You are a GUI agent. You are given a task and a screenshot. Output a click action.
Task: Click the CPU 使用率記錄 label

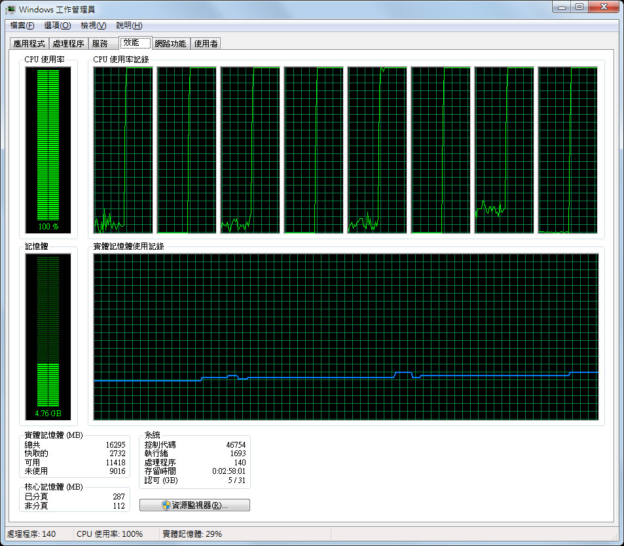(121, 60)
